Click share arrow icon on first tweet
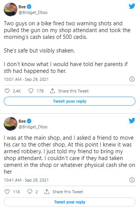140x208 pixels. pyautogui.click(x=52, y=91)
